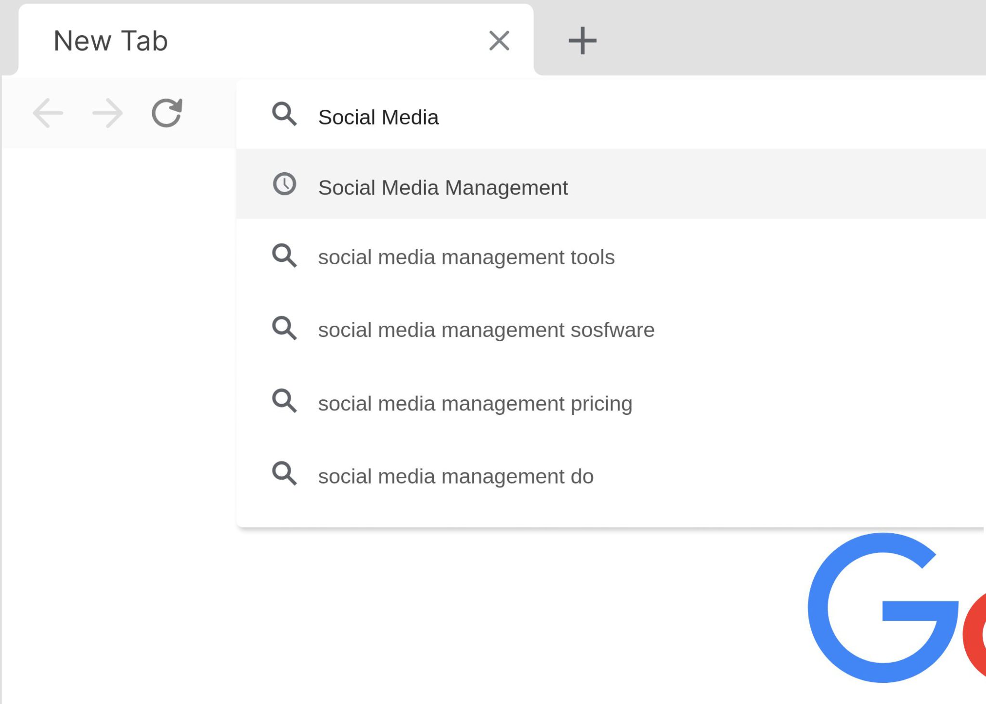986x704 pixels.
Task: Open a new browser tab with the plus button
Action: [x=583, y=40]
